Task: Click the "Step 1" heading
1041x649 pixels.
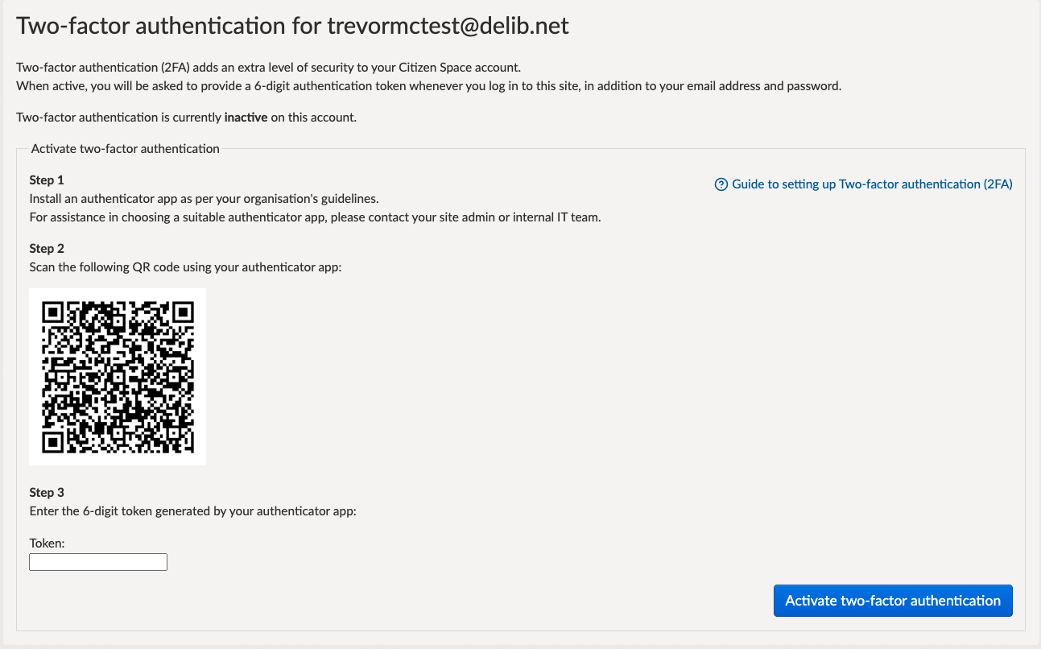Action: (x=47, y=180)
